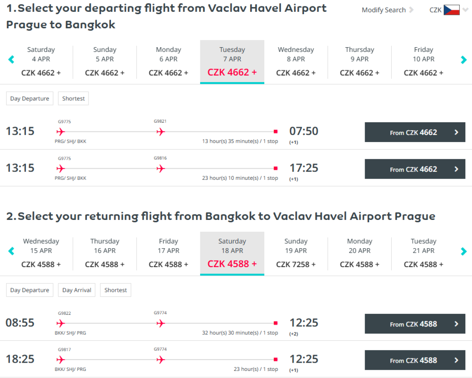
Task: Select Wednesday 8 APR departing date tab
Action: coord(296,62)
